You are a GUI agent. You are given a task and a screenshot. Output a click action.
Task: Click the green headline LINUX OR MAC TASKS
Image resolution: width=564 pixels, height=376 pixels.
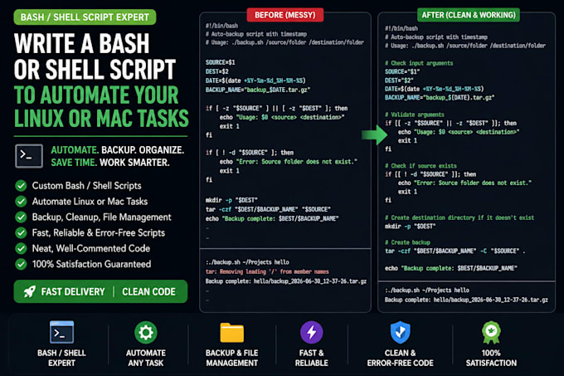tap(101, 118)
